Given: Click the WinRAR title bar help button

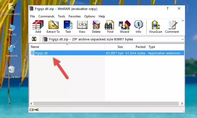Looking at the screenshot, I should click(x=168, y=8).
